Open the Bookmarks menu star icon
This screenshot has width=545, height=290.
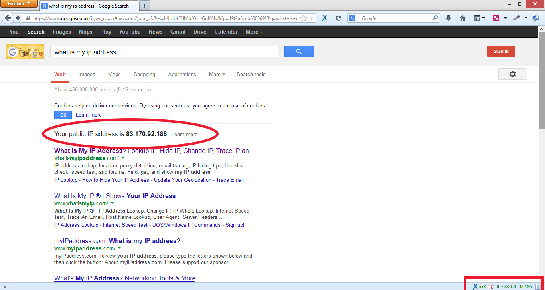point(477,18)
